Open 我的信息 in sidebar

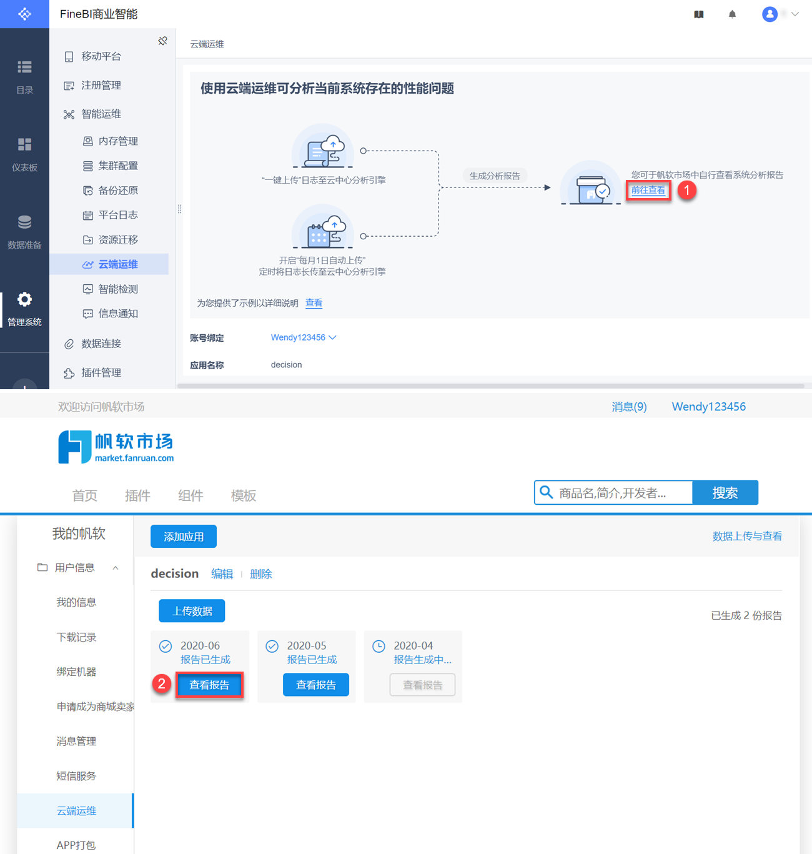pos(76,602)
